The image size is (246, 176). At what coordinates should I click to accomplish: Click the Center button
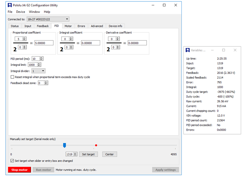pyautogui.click(x=110, y=154)
